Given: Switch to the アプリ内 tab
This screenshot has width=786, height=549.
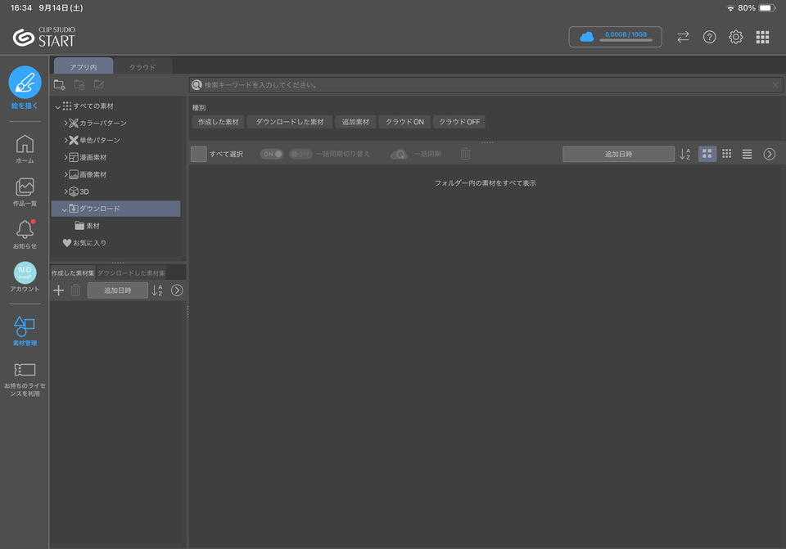Looking at the screenshot, I should 84,66.
